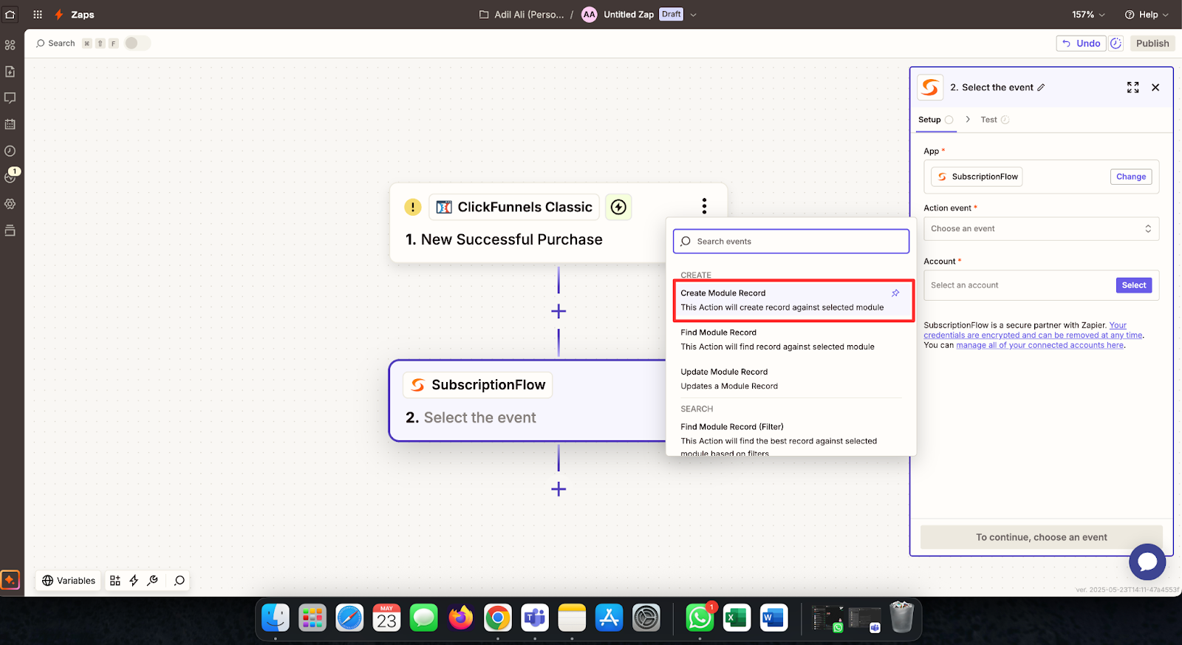
Task: Open the sidebar icon with the badge 1
Action: pyautogui.click(x=11, y=177)
